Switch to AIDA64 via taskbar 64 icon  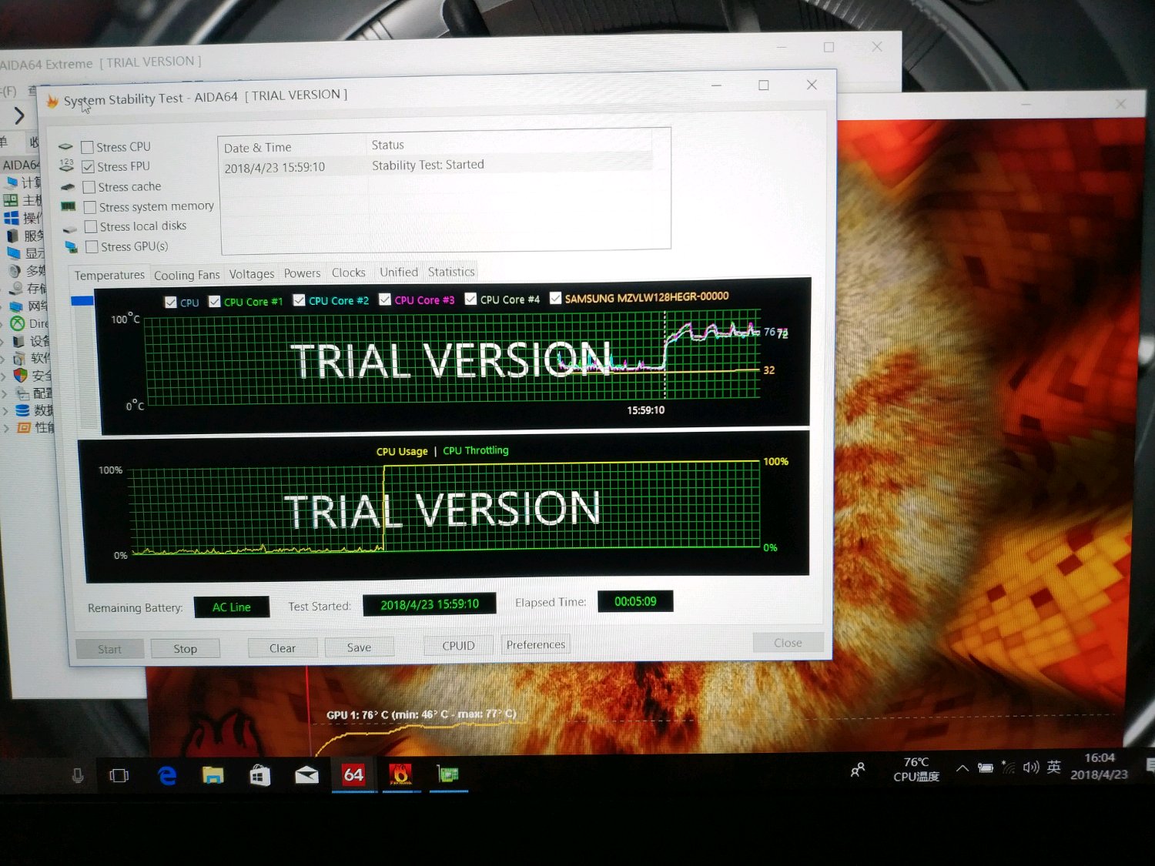pos(353,774)
